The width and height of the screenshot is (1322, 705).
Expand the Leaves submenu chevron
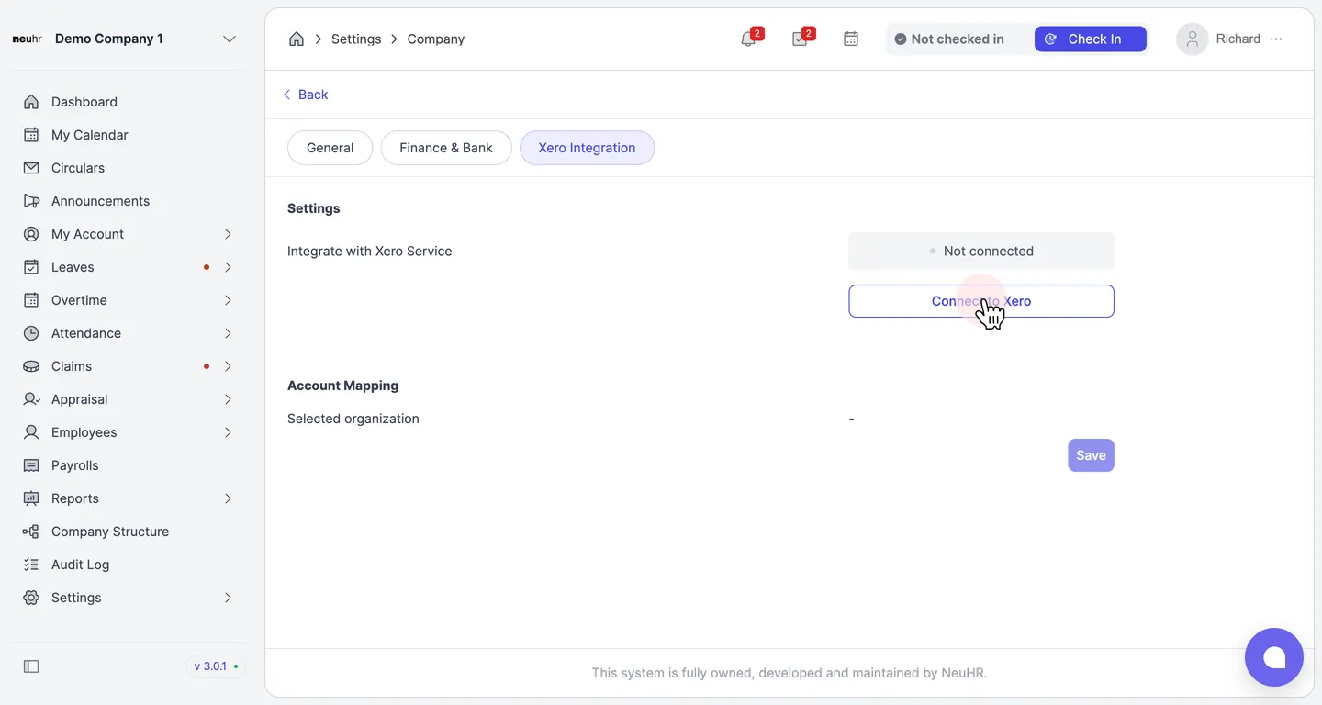tap(228, 267)
